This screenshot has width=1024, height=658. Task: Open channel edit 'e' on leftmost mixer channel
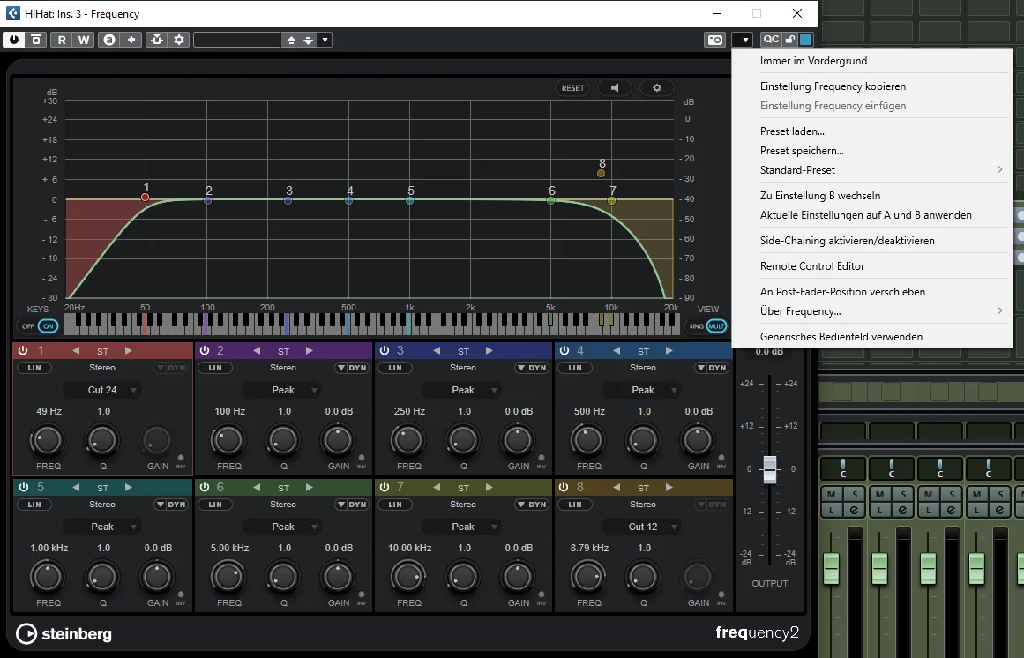(x=854, y=510)
